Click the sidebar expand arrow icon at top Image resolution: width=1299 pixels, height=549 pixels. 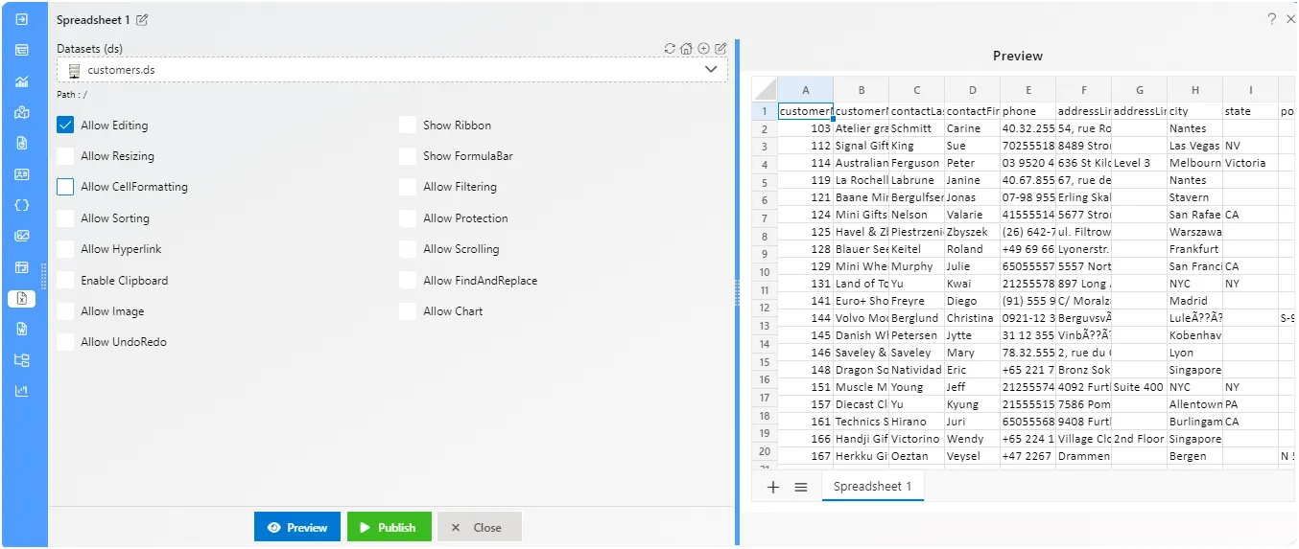22,18
